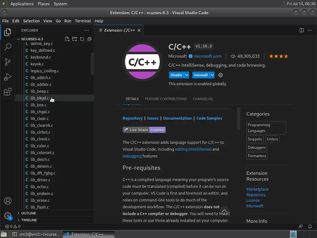Open Explorer views and more actions menu
The width and height of the screenshot is (317, 238).
pos(87,30)
